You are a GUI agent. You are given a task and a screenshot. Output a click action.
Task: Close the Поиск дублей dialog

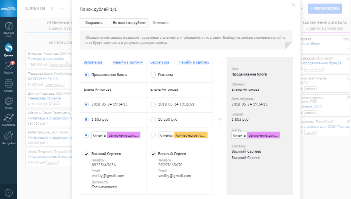[x=293, y=5]
